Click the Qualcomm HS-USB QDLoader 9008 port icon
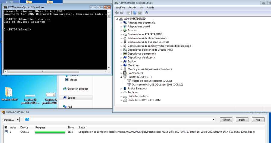271x143 pixels. tap(129, 85)
